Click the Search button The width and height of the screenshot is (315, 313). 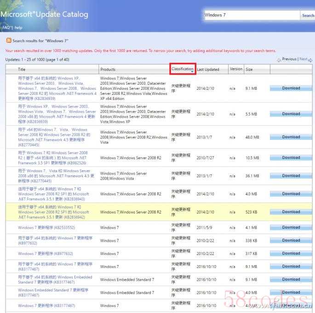[308, 15]
